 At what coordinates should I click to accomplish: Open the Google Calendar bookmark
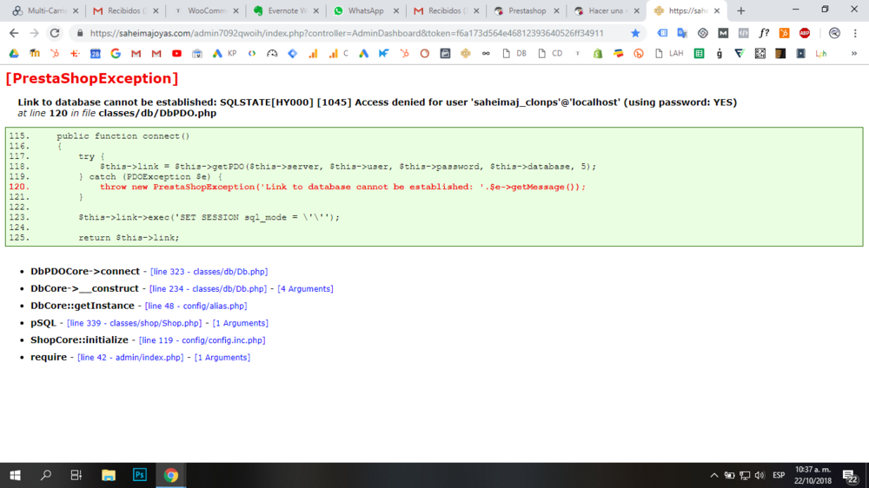(x=96, y=54)
